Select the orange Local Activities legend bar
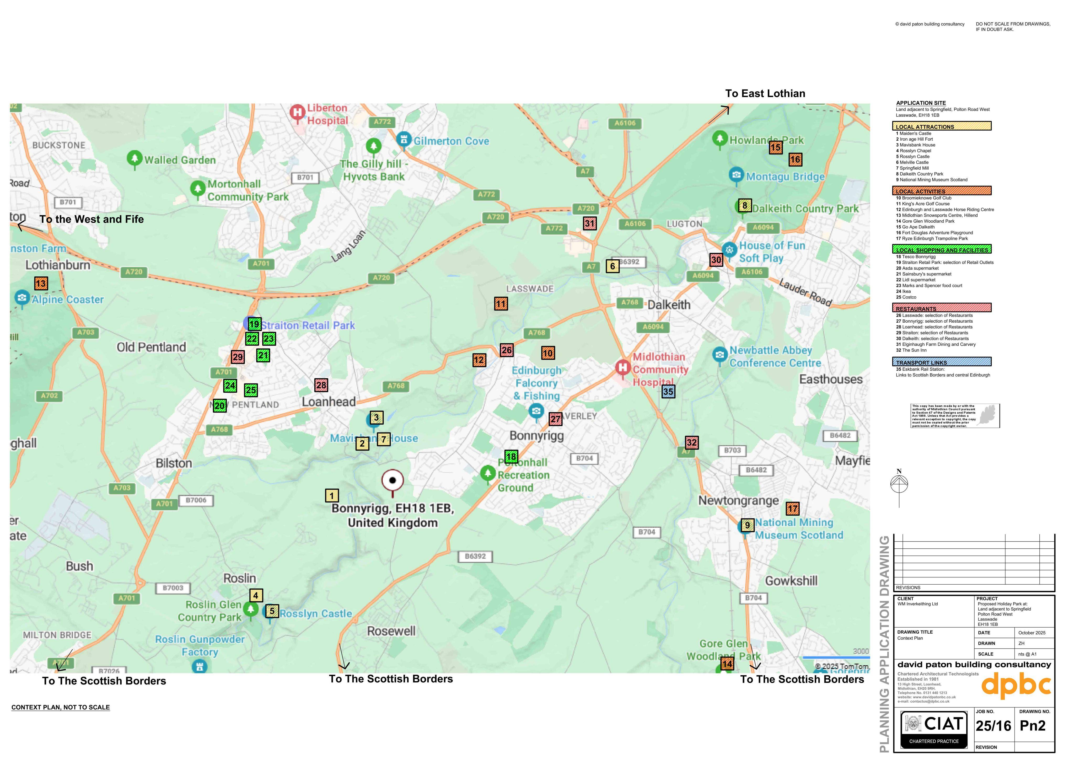The height and width of the screenshot is (759, 1074). [942, 190]
